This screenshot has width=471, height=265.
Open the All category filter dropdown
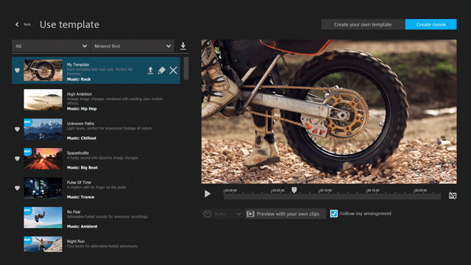(x=51, y=46)
